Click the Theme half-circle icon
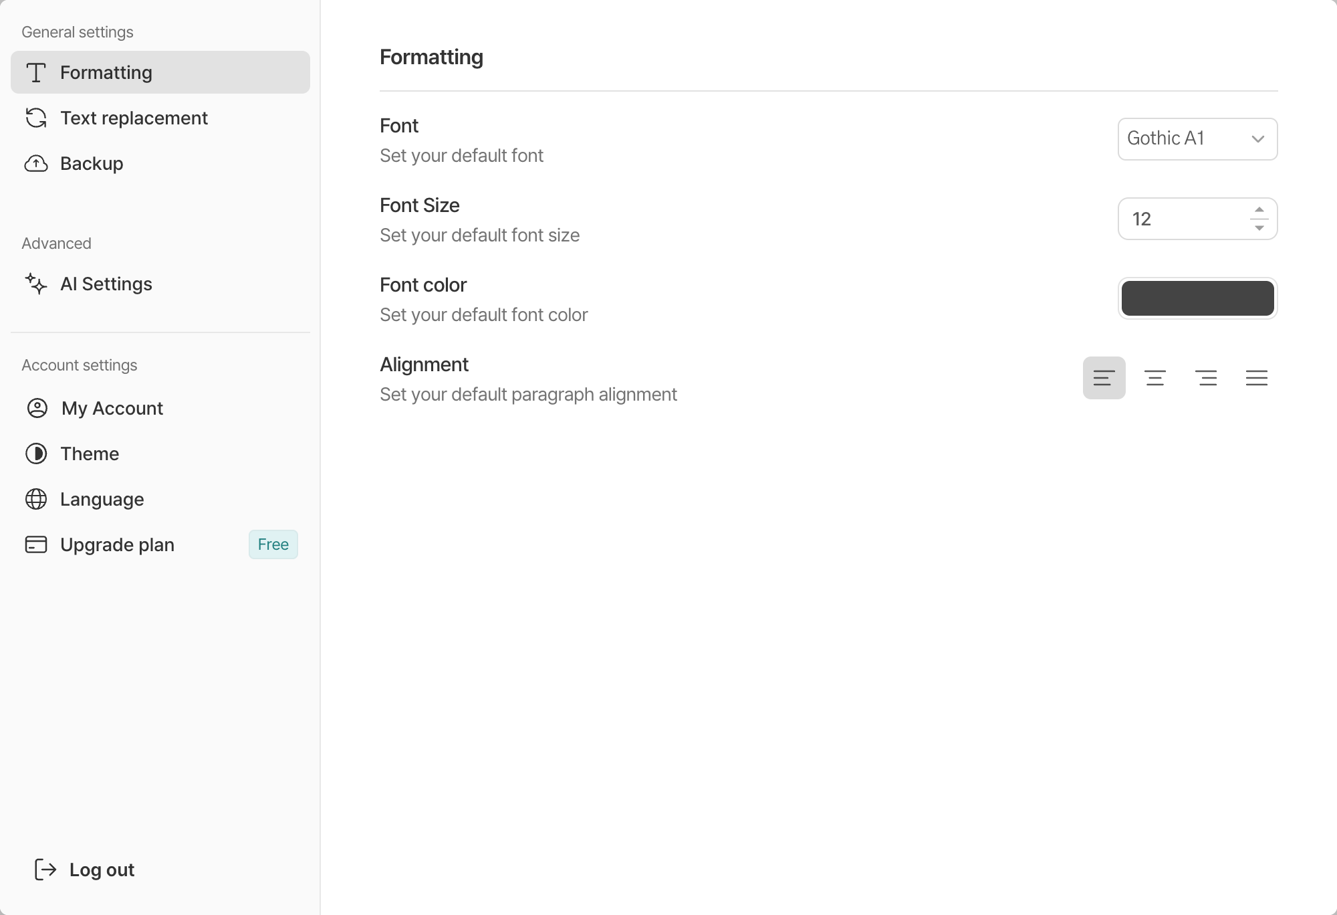The width and height of the screenshot is (1337, 915). [36, 453]
